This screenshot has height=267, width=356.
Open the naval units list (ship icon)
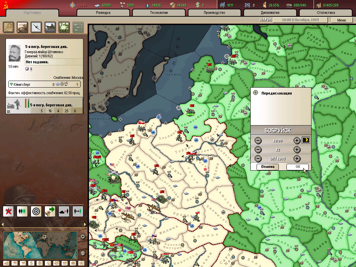[50, 27]
